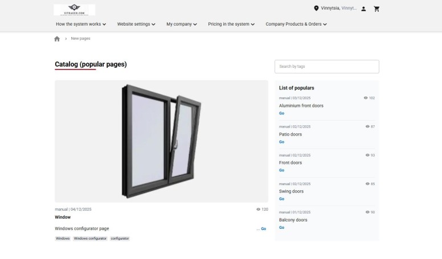Image resolution: width=442 pixels, height=259 pixels.
Task: Click the eye views icon for Window
Action: point(259,209)
